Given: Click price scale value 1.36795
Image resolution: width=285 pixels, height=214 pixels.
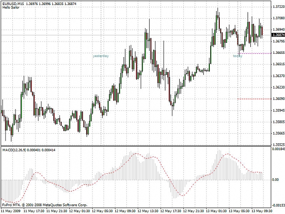Looking at the screenshot, I should click(279, 41).
